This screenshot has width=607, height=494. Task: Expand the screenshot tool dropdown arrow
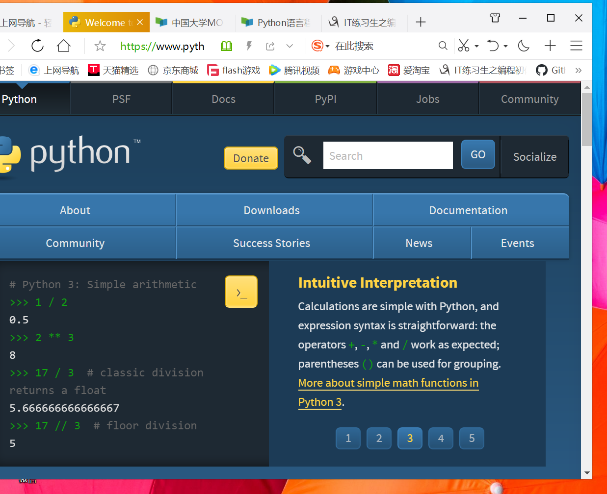[x=476, y=46]
